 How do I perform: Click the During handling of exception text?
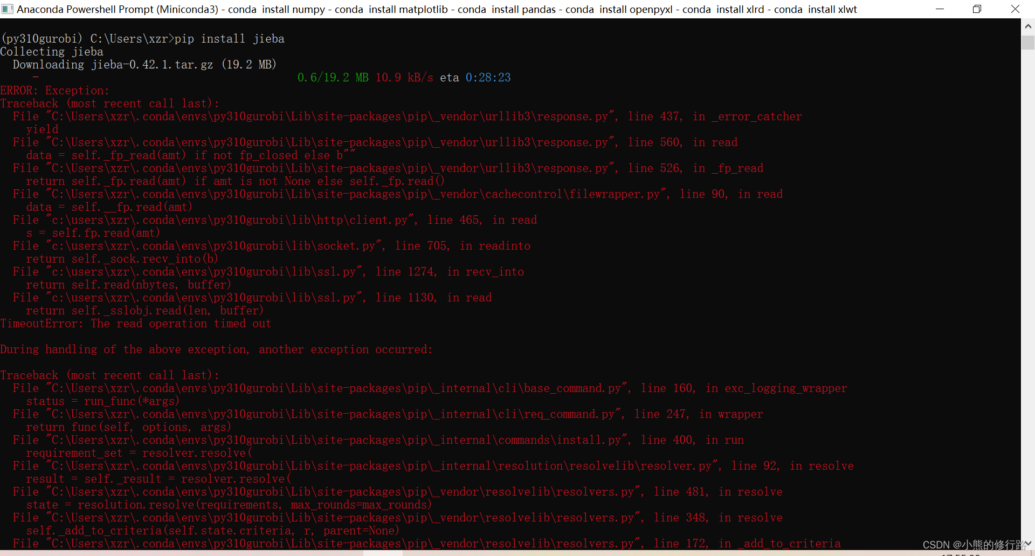pyautogui.click(x=216, y=349)
